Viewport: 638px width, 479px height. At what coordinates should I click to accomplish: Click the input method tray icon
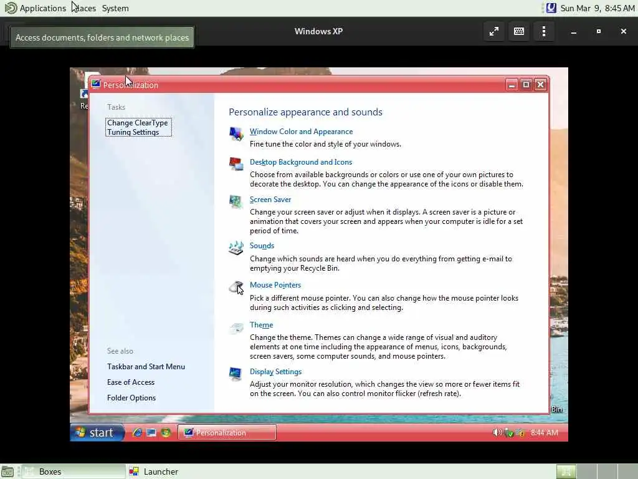click(551, 8)
